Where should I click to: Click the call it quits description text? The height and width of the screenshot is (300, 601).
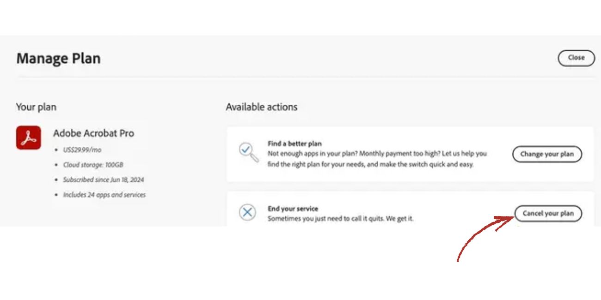[340, 218]
